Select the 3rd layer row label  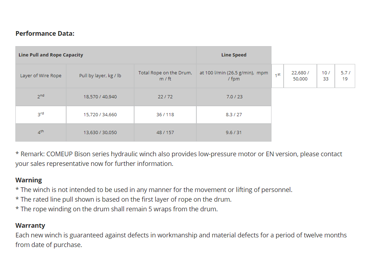(x=41, y=114)
